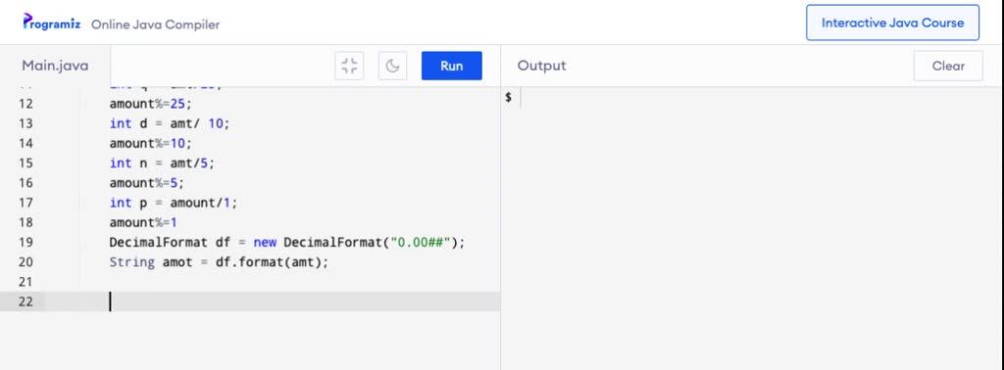Run the Java program
Screen dimensions: 1004x370
(x=451, y=66)
